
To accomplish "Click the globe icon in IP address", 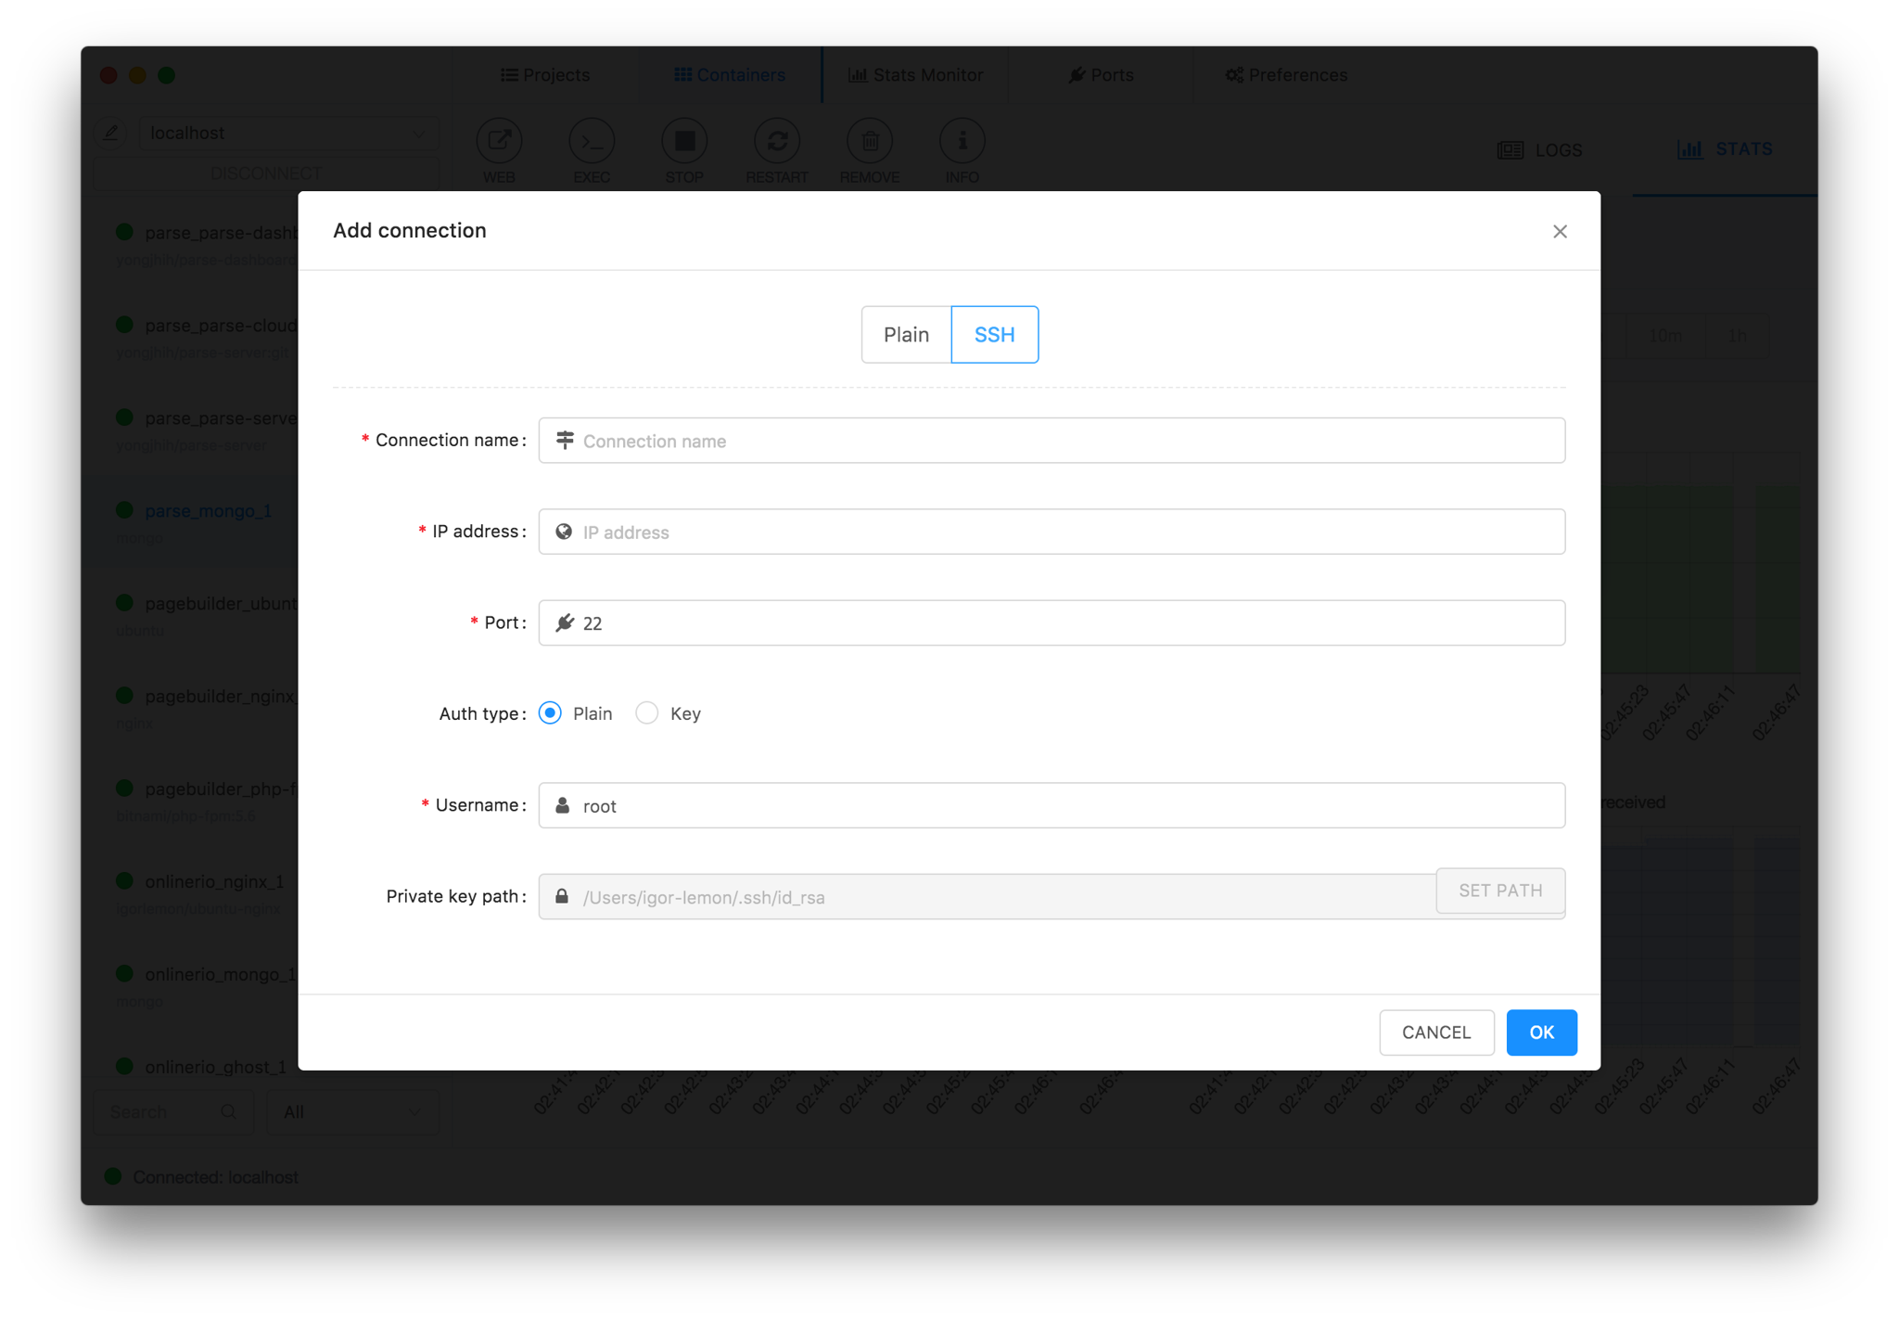I will (x=564, y=532).
